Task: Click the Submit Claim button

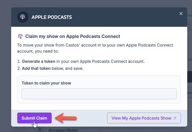Action: click(x=34, y=118)
